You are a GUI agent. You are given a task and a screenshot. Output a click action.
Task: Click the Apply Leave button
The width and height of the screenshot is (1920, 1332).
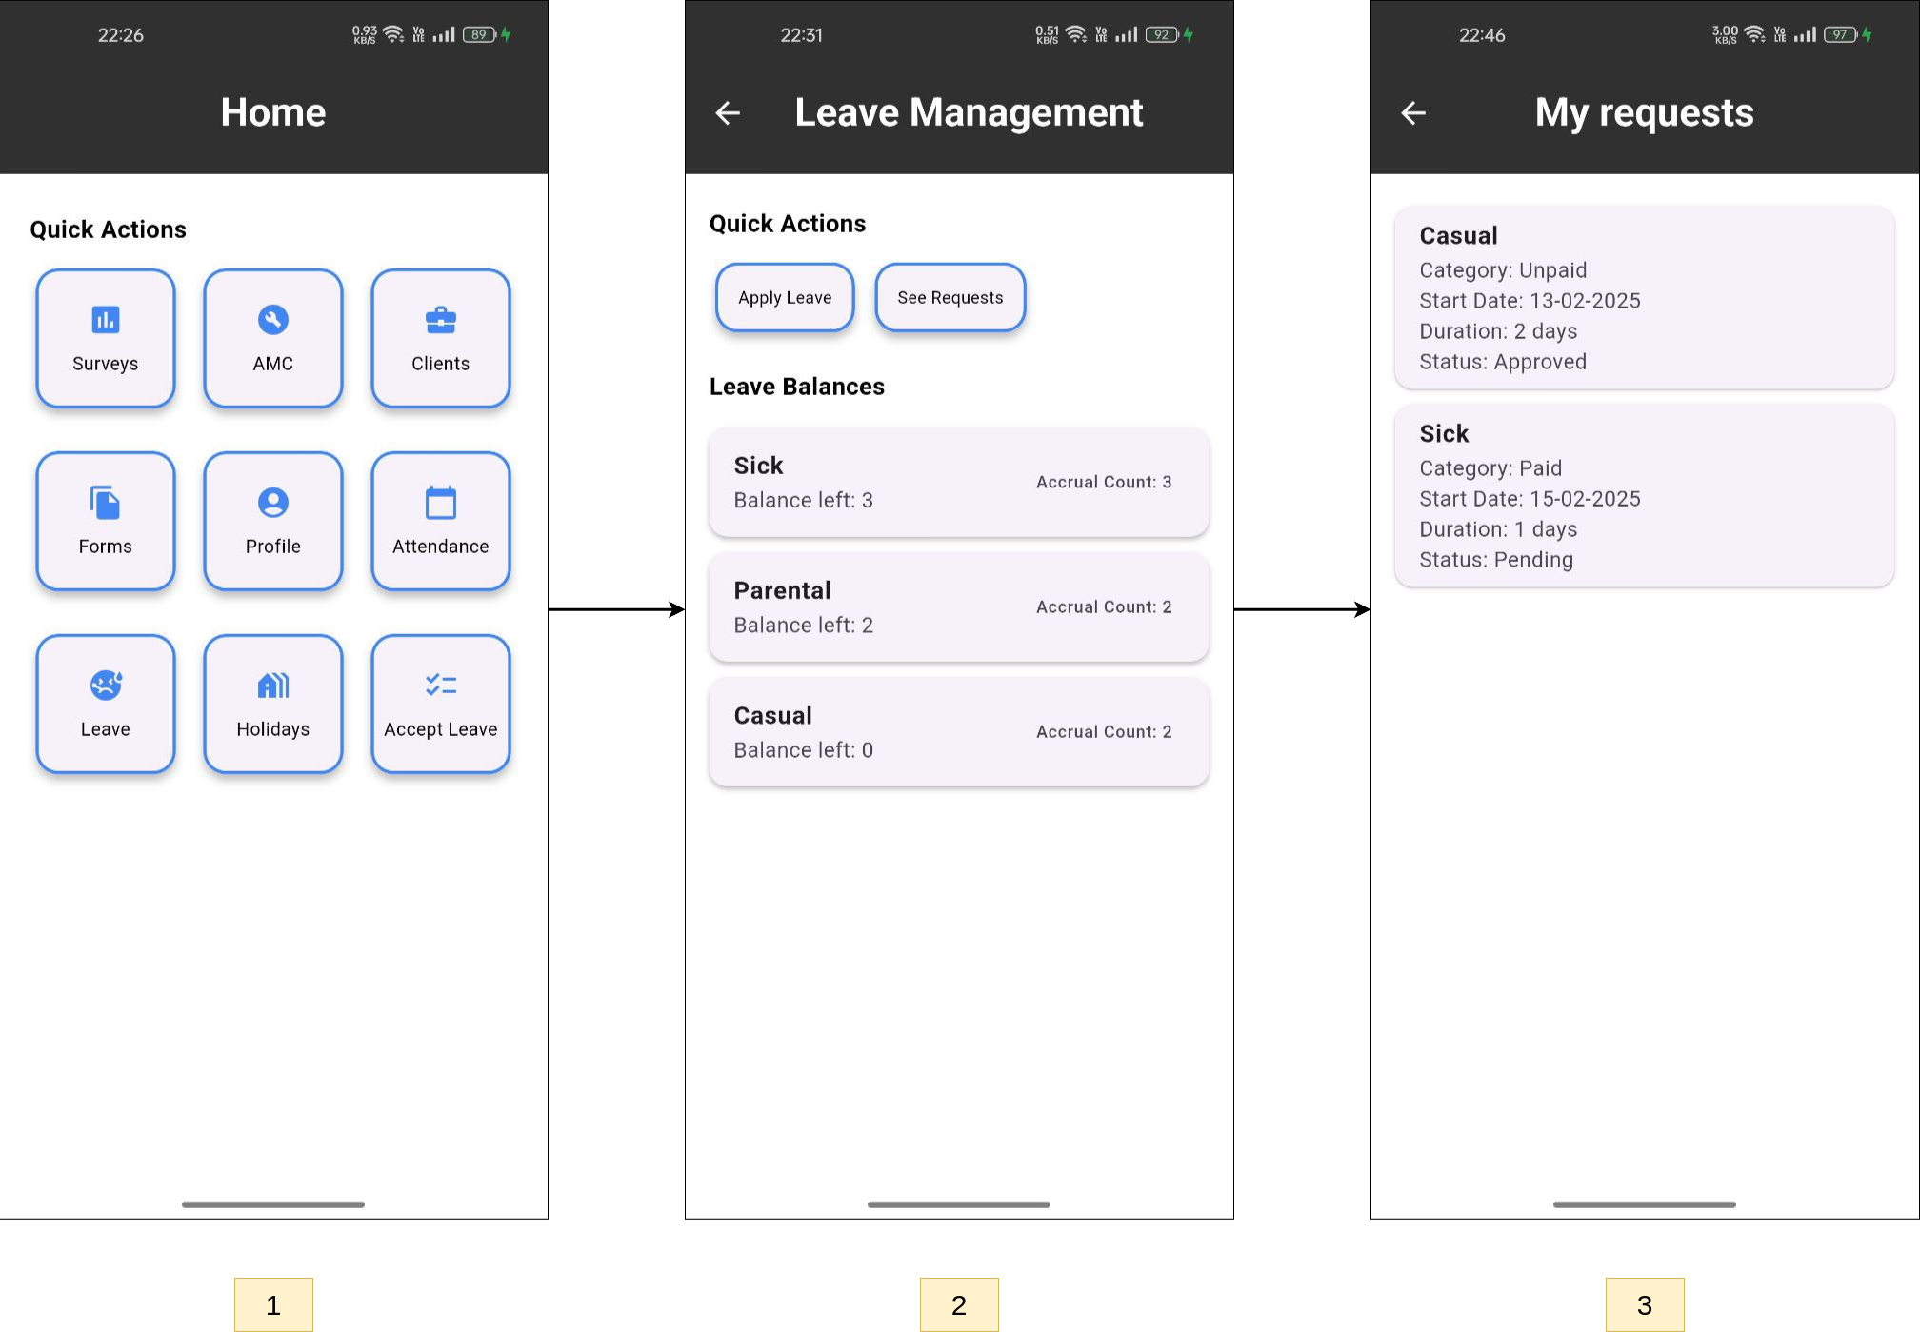[785, 298]
